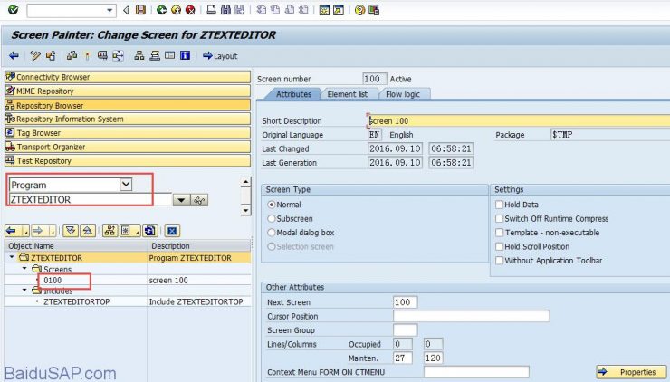Click the Find Next binoculars icon
Image resolution: width=670 pixels, height=382 pixels.
(x=239, y=9)
